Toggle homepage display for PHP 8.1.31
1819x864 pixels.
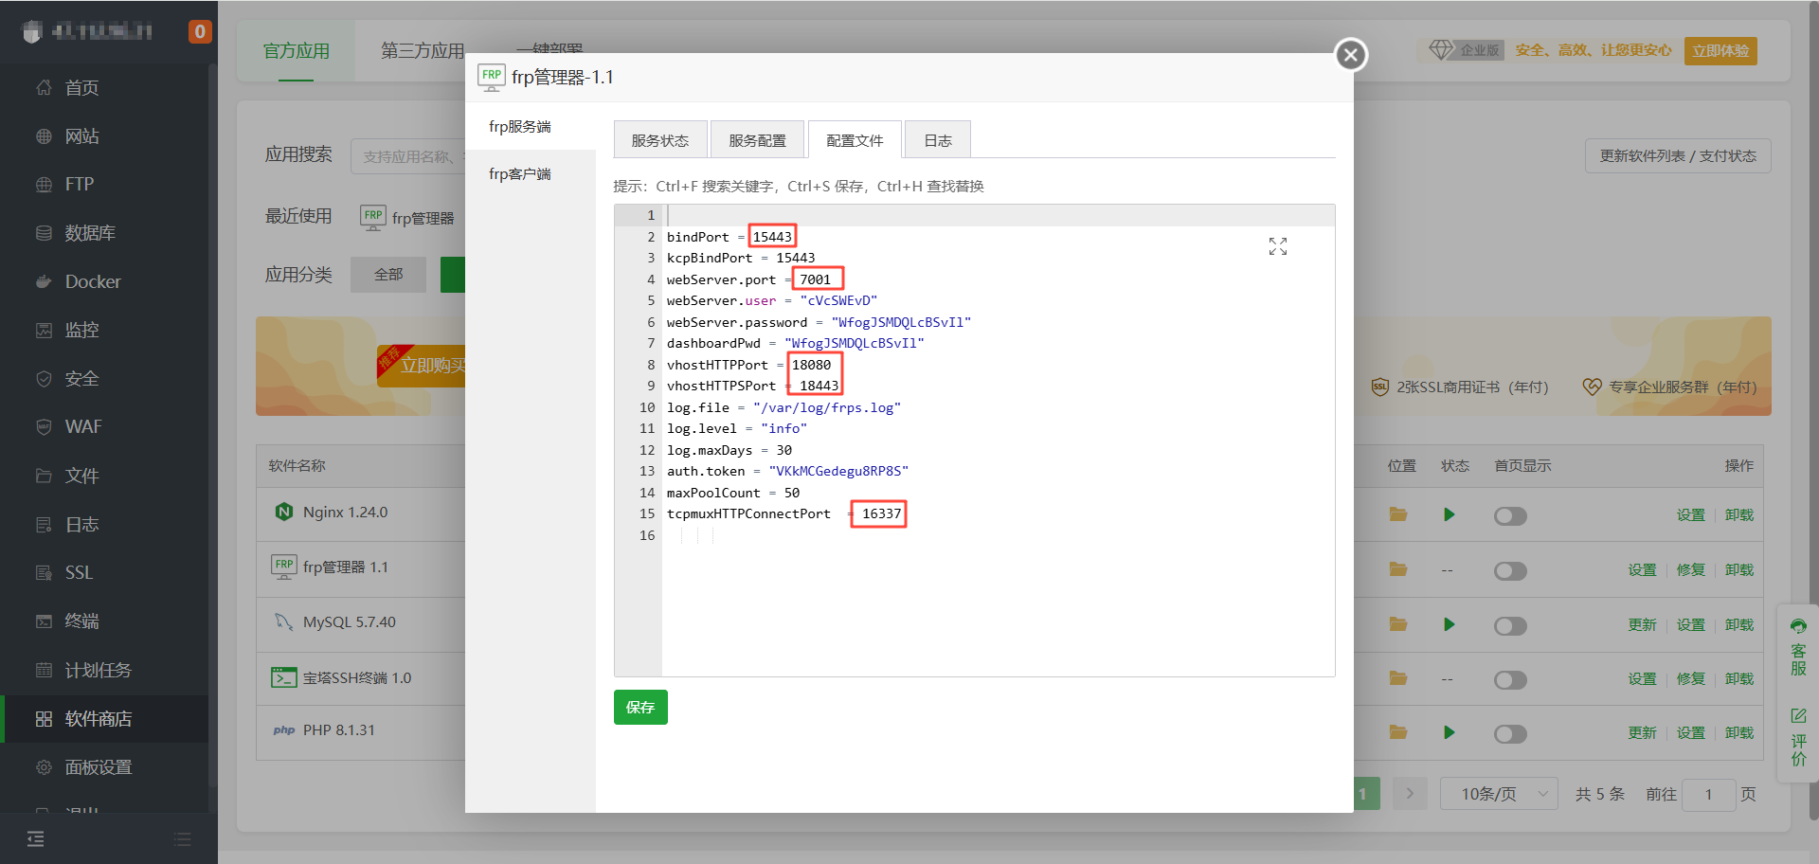1510,734
